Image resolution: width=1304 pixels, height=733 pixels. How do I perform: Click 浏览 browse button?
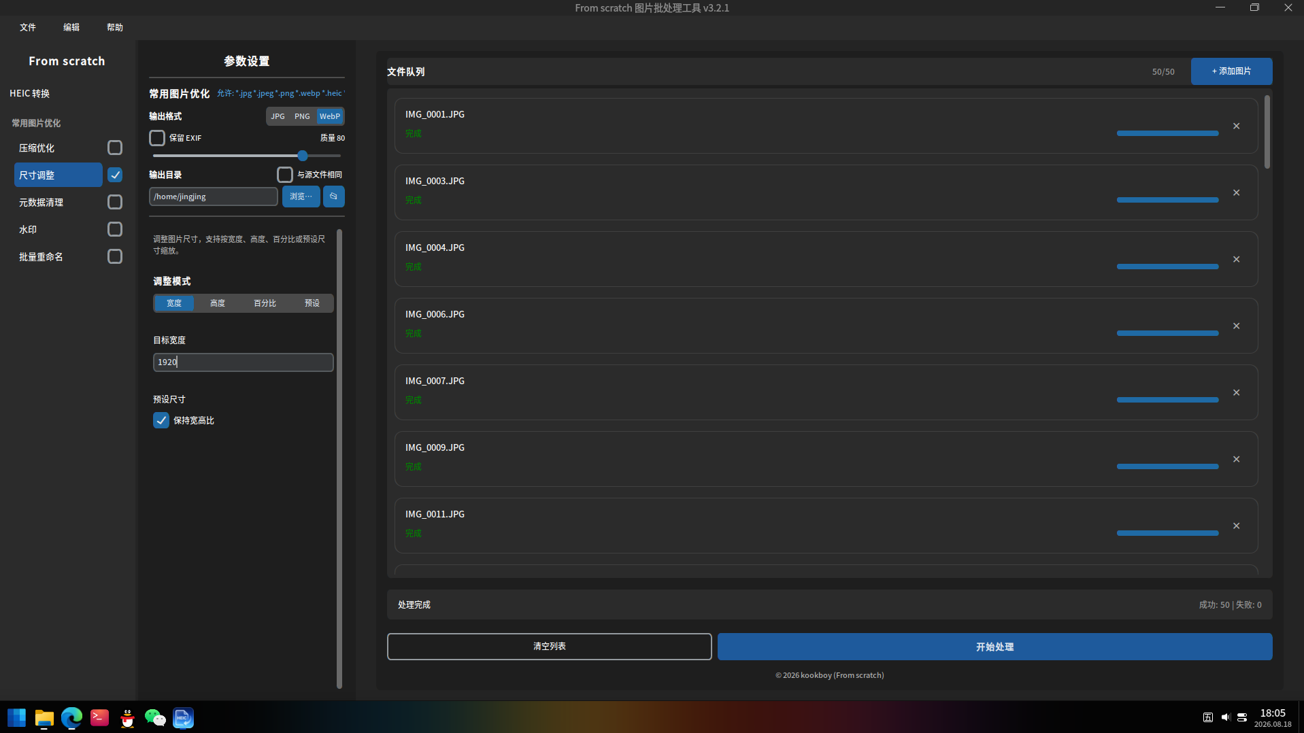(301, 197)
